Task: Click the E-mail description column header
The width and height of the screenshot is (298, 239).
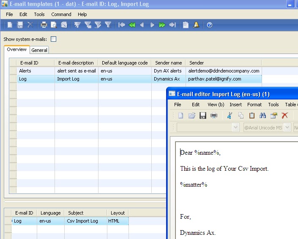Action: pyautogui.click(x=76, y=63)
